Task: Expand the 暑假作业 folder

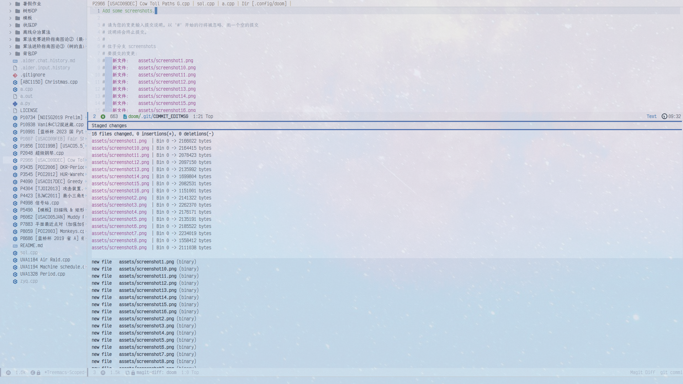Action: (10, 4)
